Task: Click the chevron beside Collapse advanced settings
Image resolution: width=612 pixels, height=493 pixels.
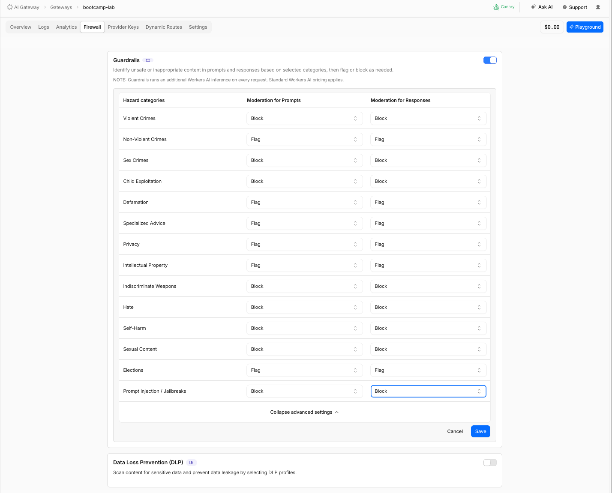Action: click(x=337, y=412)
